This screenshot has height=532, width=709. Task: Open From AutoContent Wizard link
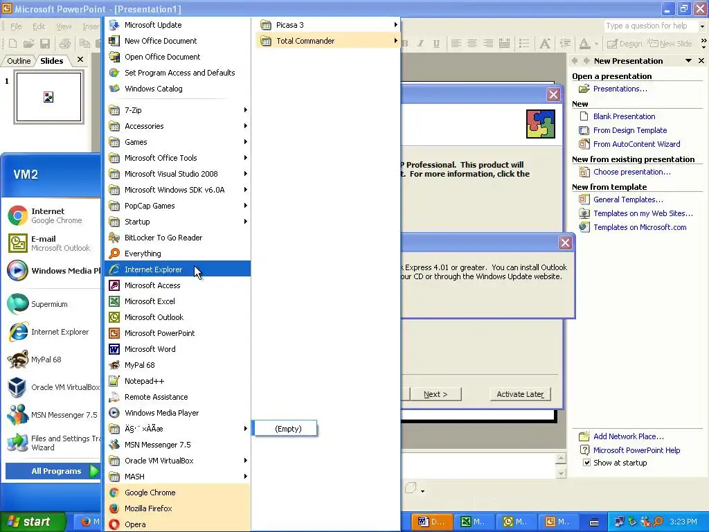[x=637, y=144]
